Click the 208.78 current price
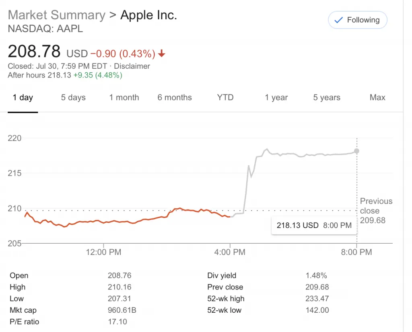Screen dimensions: 412x332 click(x=34, y=52)
